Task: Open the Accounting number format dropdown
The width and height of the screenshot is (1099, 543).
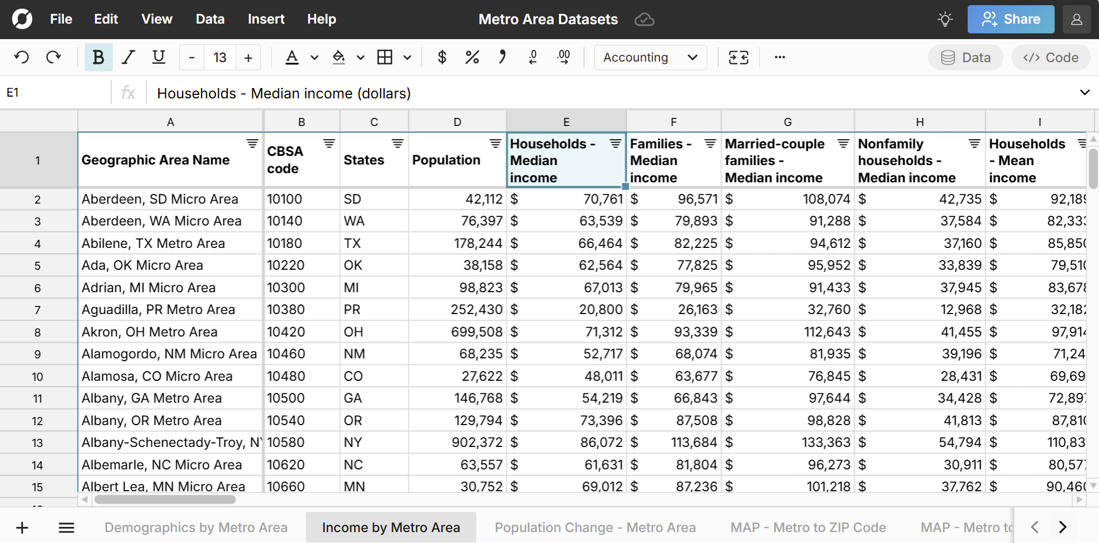Action: coord(650,58)
